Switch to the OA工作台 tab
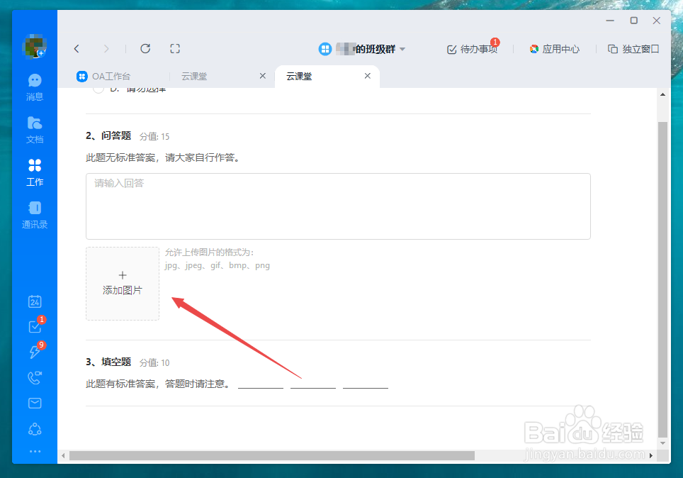The width and height of the screenshot is (683, 478). click(x=112, y=76)
